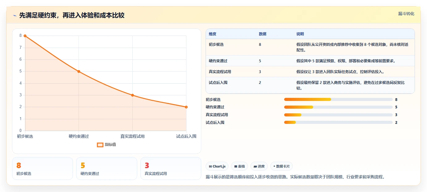
Task: Click the lightning icon beside the title
Action: pos(15,15)
